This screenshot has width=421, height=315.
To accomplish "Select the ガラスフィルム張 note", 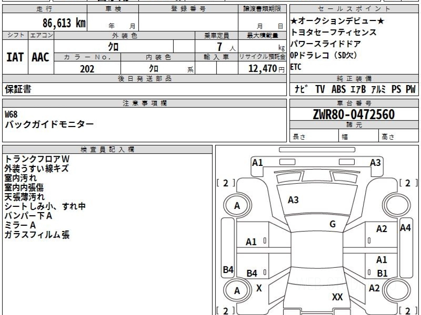I will (x=37, y=234).
